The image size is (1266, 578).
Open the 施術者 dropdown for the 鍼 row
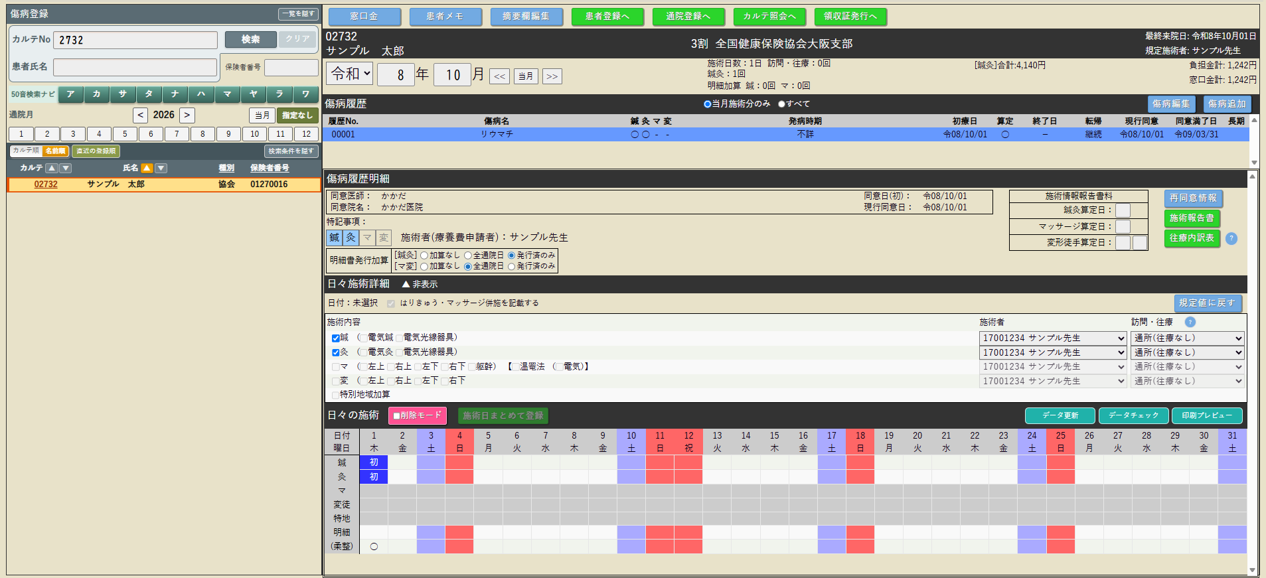click(1053, 338)
